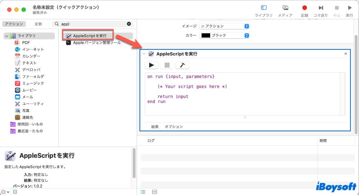359x195 pixels.
Task: Open the イメージ dropdown menu
Action: pyautogui.click(x=224, y=26)
